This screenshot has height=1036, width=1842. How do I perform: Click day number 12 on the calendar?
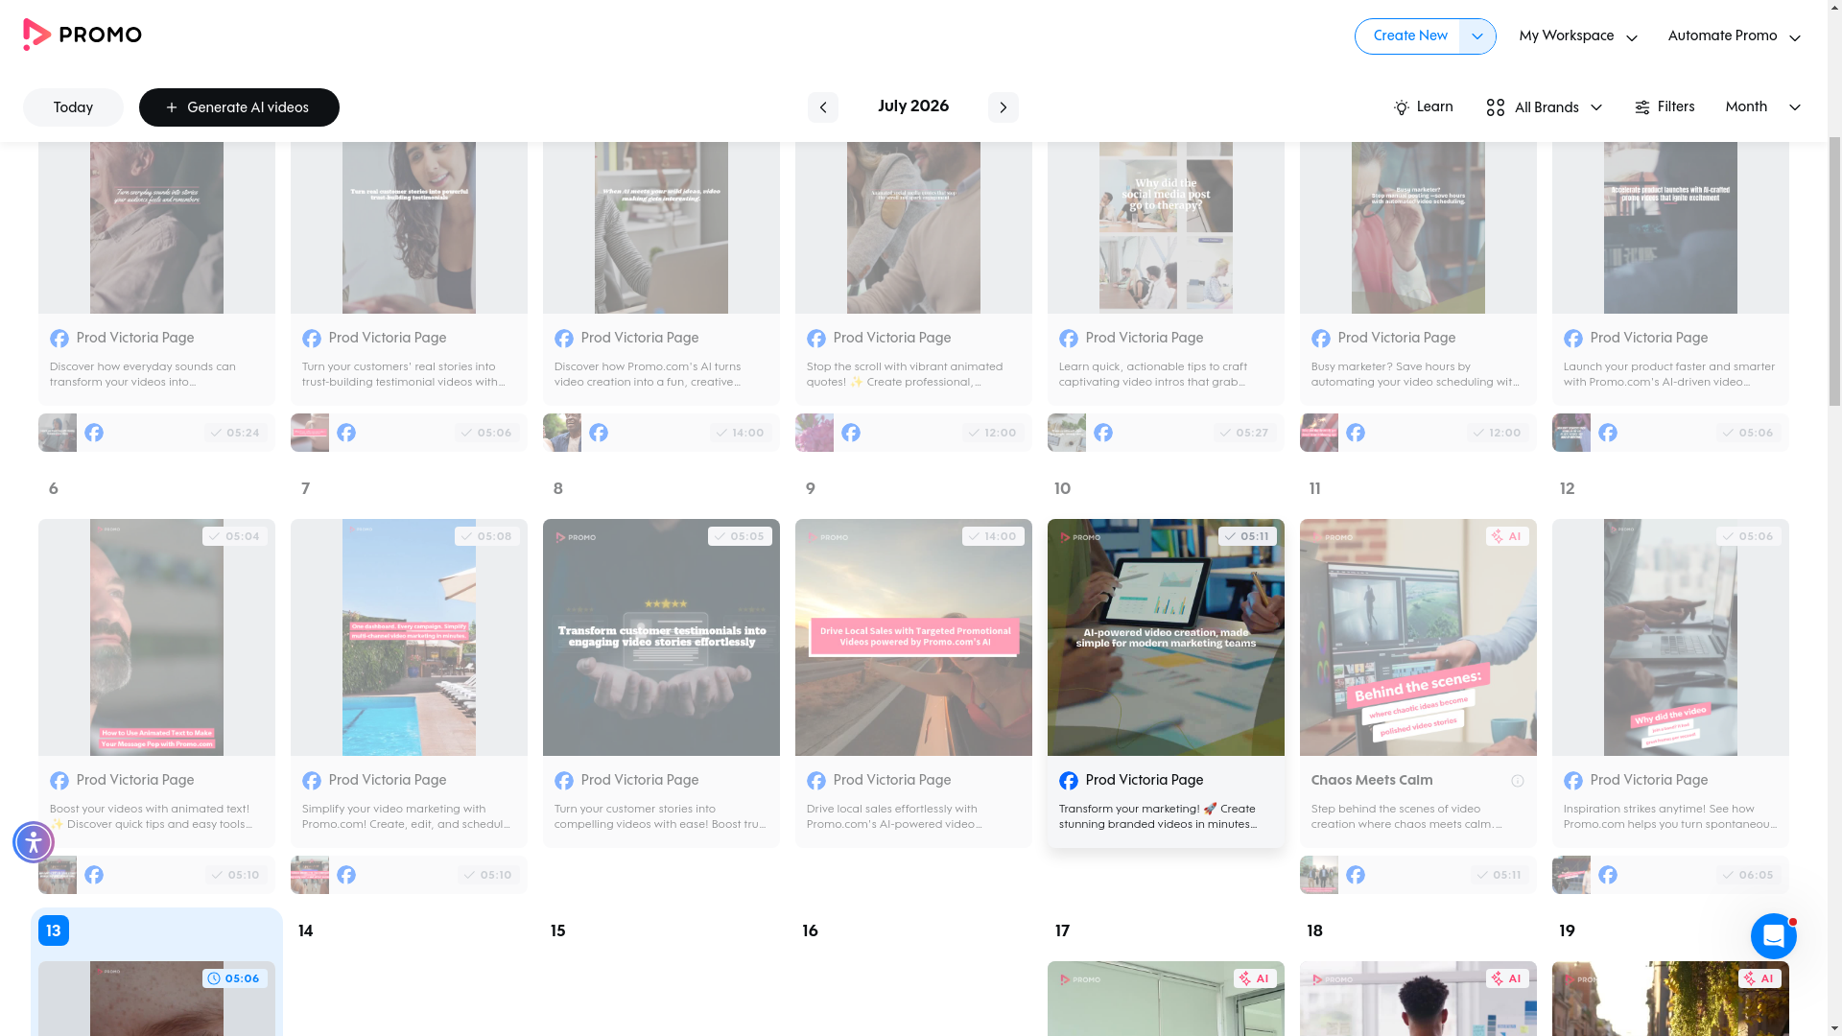click(1568, 489)
